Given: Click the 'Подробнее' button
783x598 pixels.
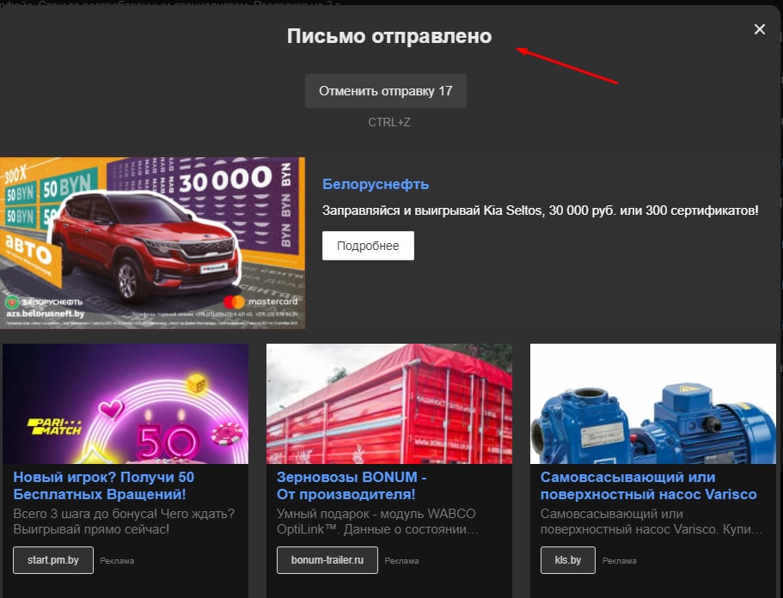Looking at the screenshot, I should click(x=368, y=246).
